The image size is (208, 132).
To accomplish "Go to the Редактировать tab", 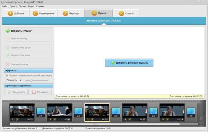I will coord(44,13).
